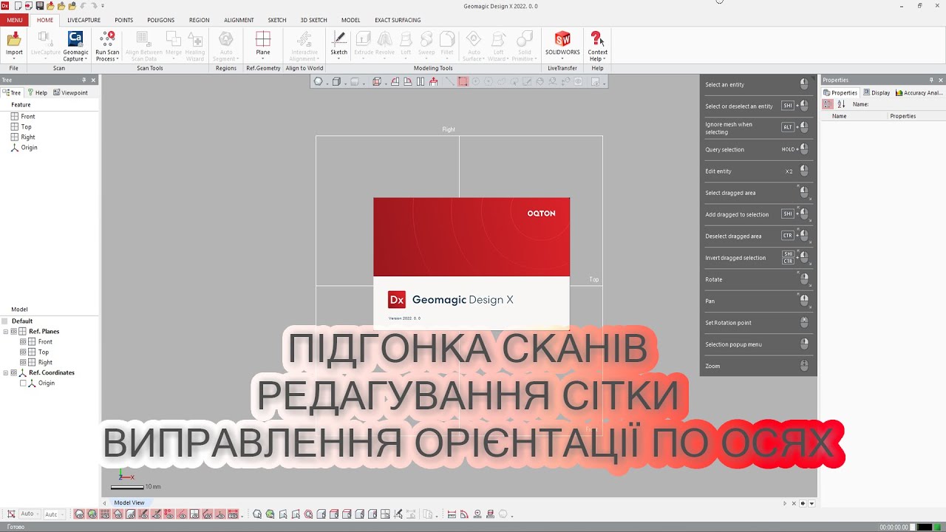
Task: Open the second Auto dropdown at the bottom
Action: [x=54, y=514]
